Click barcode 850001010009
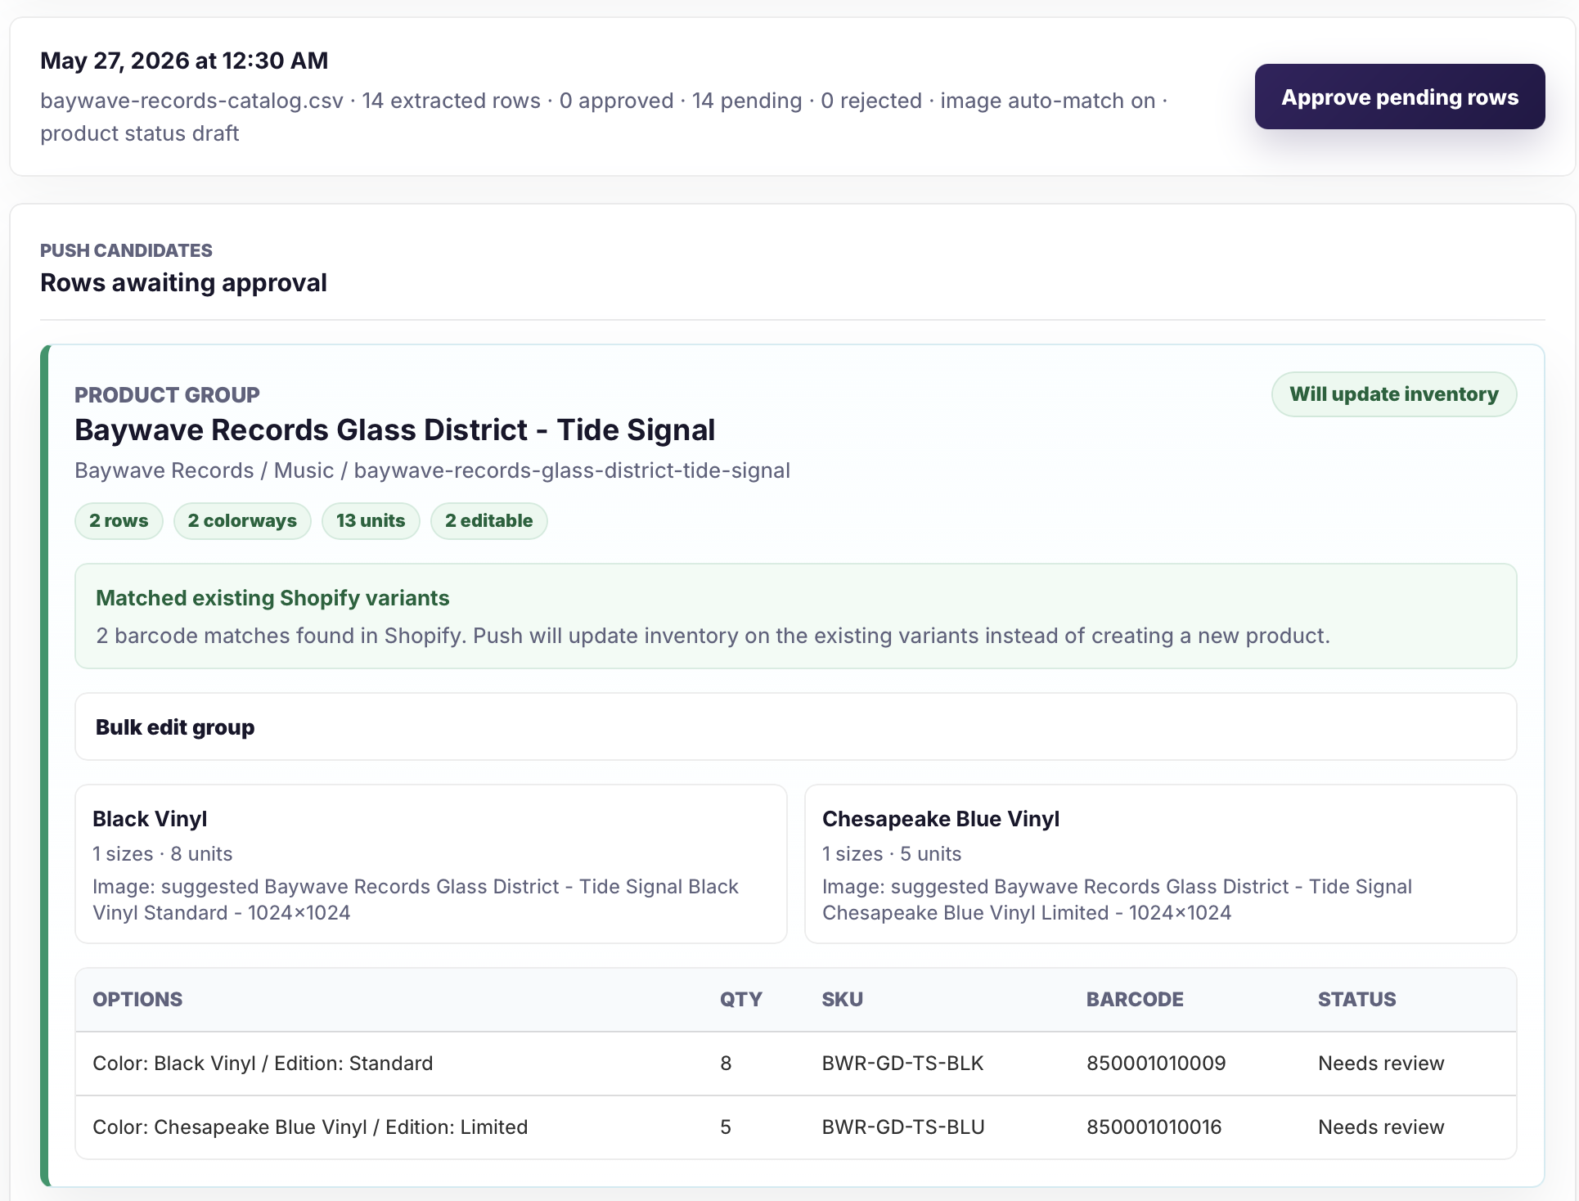The height and width of the screenshot is (1201, 1579). pos(1156,1064)
